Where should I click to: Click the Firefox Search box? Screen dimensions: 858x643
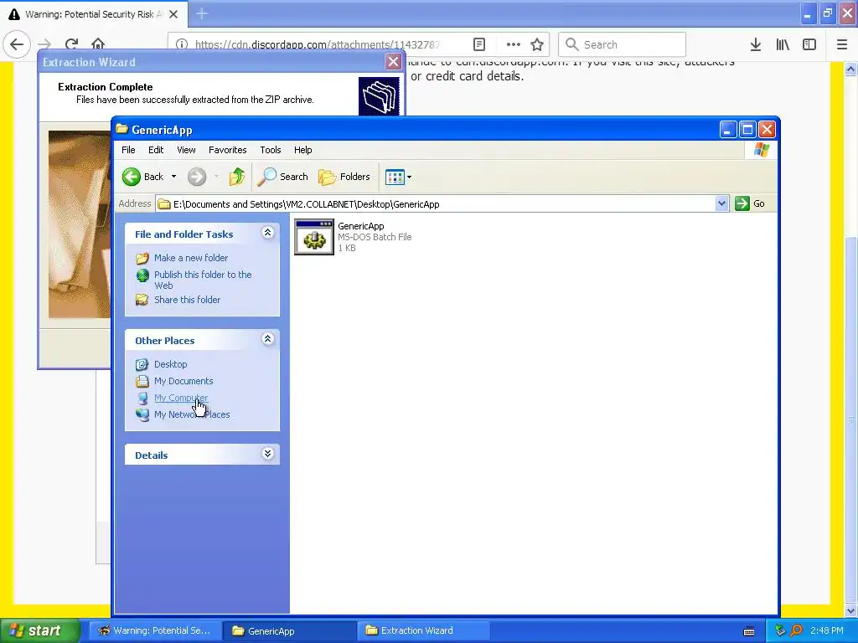coord(622,44)
